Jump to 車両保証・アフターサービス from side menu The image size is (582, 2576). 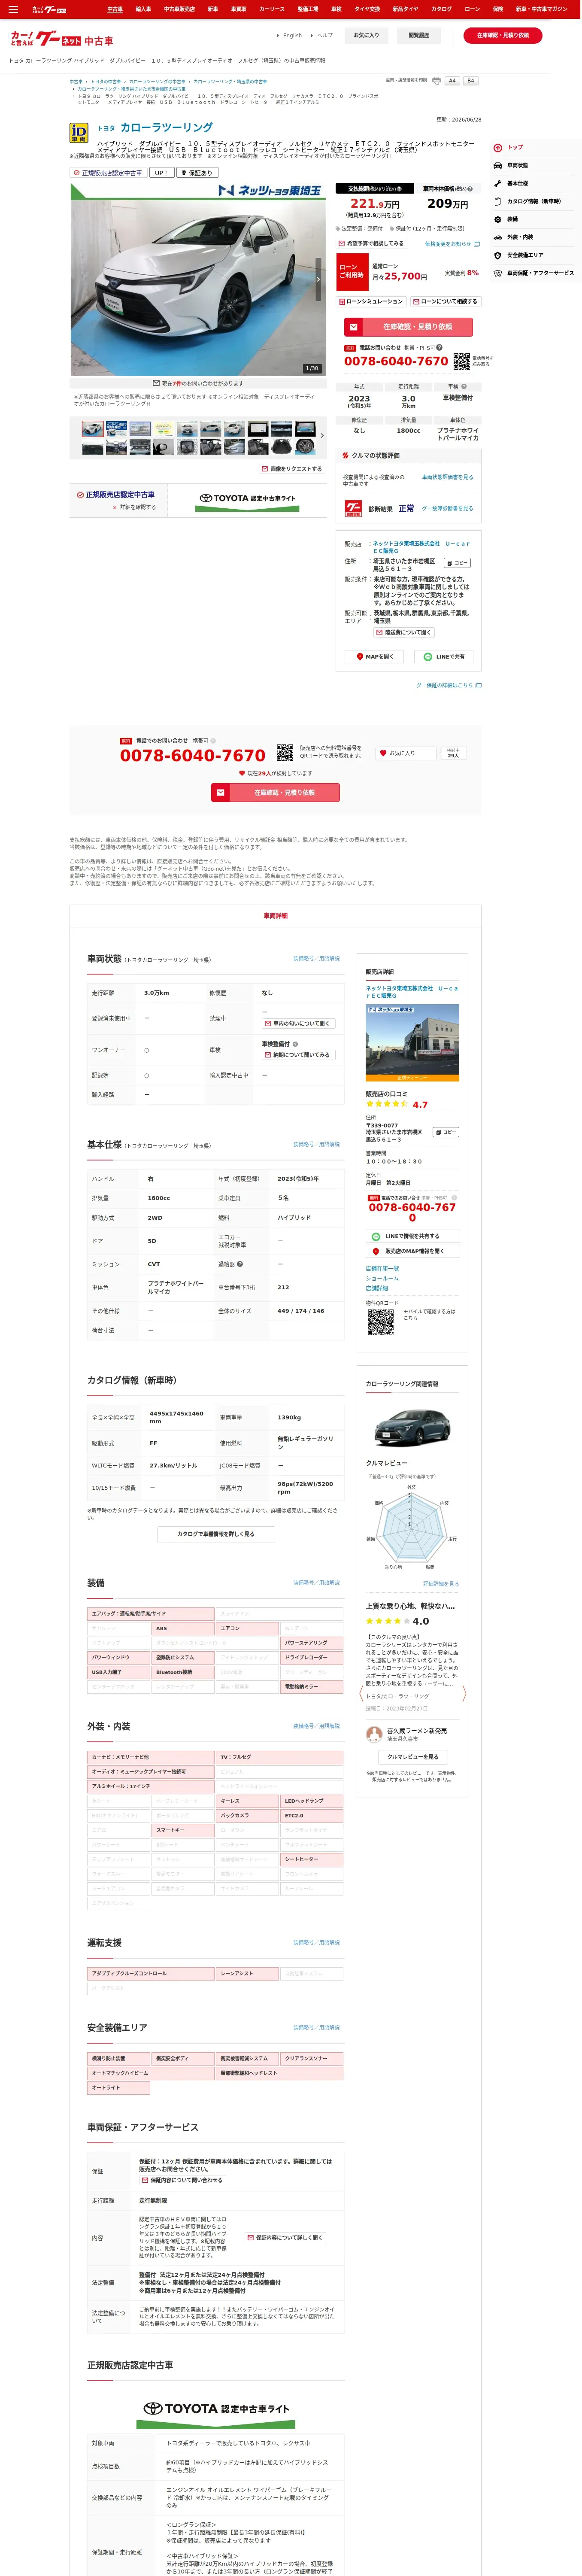coord(540,273)
